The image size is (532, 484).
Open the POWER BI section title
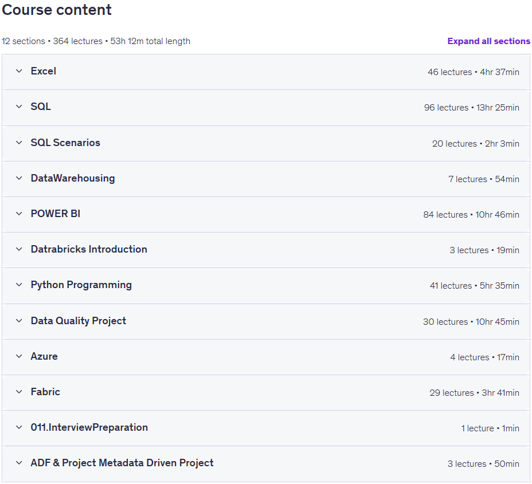point(56,214)
